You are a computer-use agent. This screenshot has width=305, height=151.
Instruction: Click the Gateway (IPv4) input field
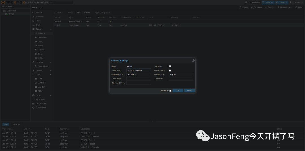click(139, 75)
